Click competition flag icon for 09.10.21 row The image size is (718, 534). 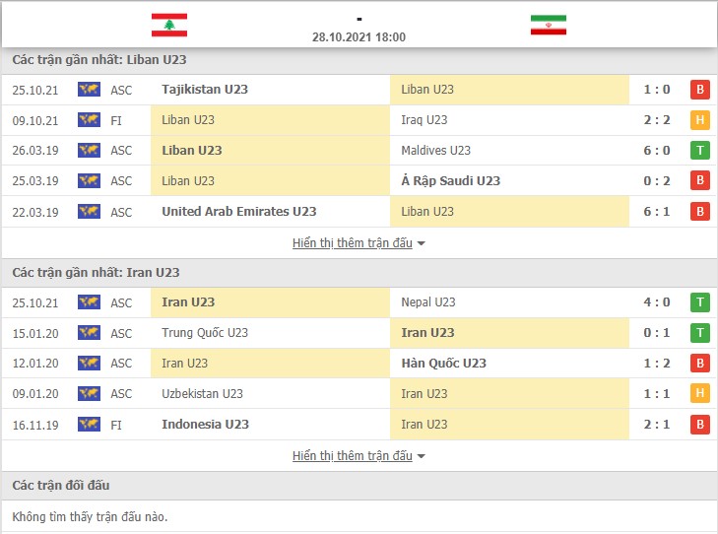coord(89,120)
